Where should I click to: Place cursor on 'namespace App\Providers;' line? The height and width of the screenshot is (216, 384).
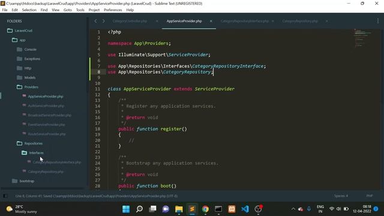(x=139, y=43)
